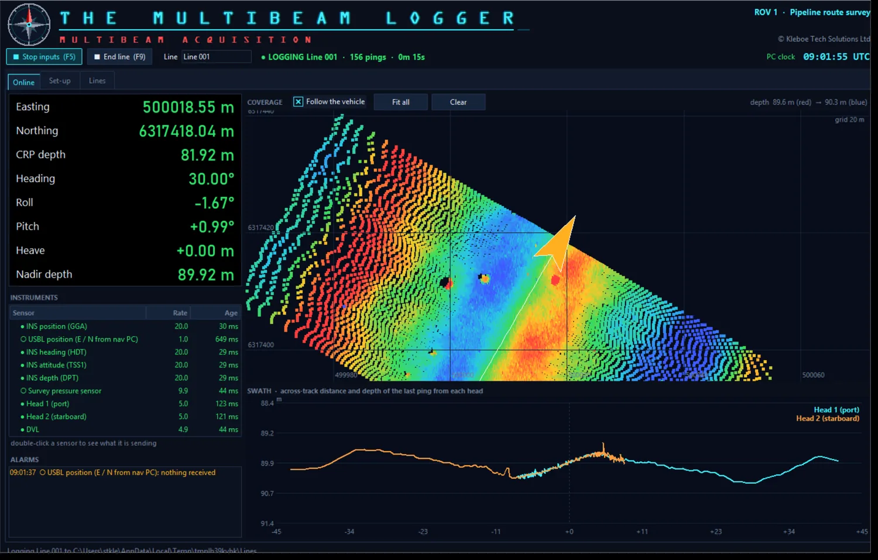
Task: Click the Heading value 30.00°
Action: click(211, 179)
